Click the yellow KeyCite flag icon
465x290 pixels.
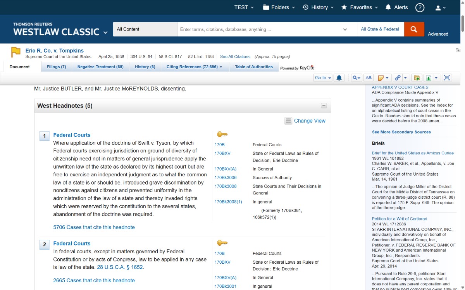tap(15, 52)
